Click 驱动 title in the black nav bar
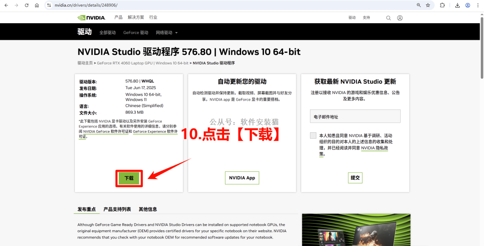The image size is (484, 246). (x=85, y=32)
